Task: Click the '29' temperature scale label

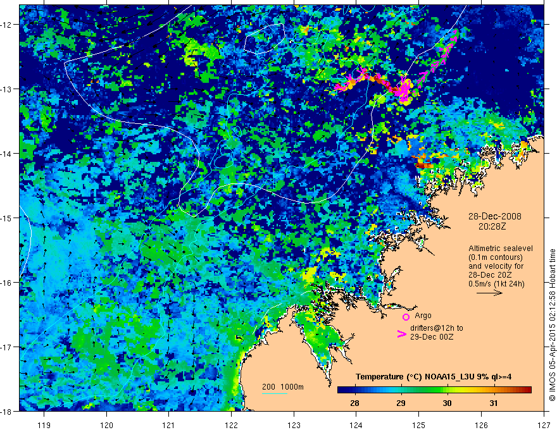Action: pos(401,403)
